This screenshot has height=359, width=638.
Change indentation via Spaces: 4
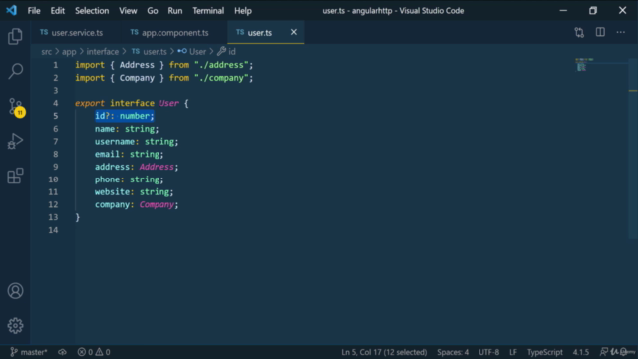pos(453,352)
